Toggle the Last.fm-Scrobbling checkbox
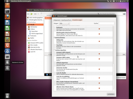Image resolution: width=133 pixels, height=99 pixels. pos(99,78)
